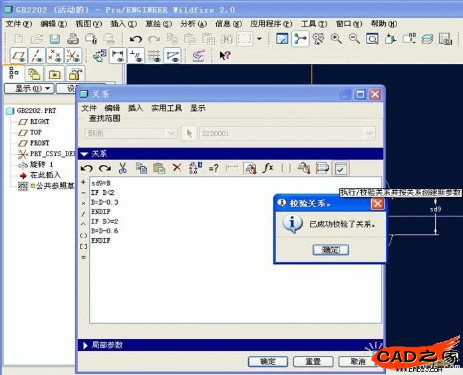Click the zoom in magnifier in main toolbar
Viewport: 463px width, 375px height.
[x=337, y=39]
